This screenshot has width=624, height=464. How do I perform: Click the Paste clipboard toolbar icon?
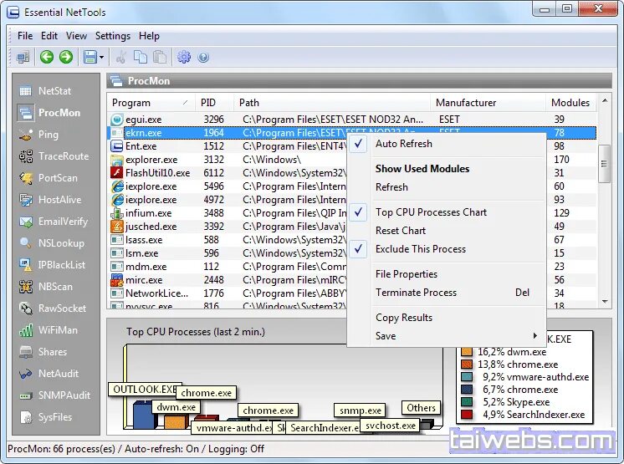click(x=160, y=57)
